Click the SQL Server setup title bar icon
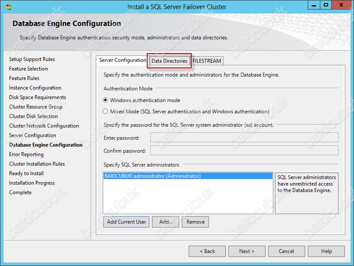354x266 pixels. (8, 6)
